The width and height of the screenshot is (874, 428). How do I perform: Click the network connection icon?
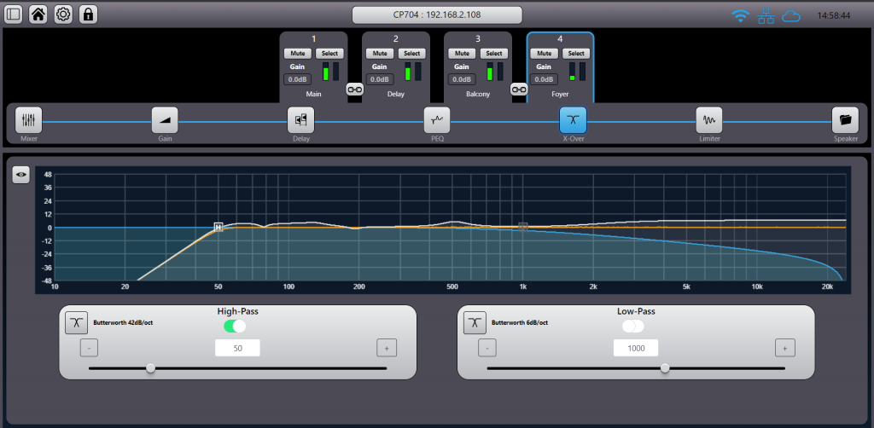(766, 15)
